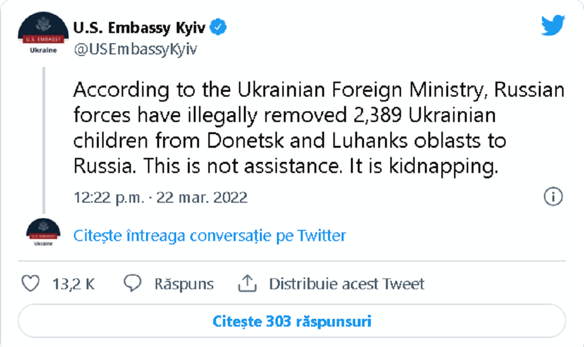Image resolution: width=584 pixels, height=347 pixels.
Task: Open the tweet info icon
Action: [x=553, y=197]
